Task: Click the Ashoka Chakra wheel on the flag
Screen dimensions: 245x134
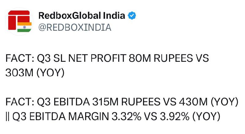Action: [x=24, y=27]
